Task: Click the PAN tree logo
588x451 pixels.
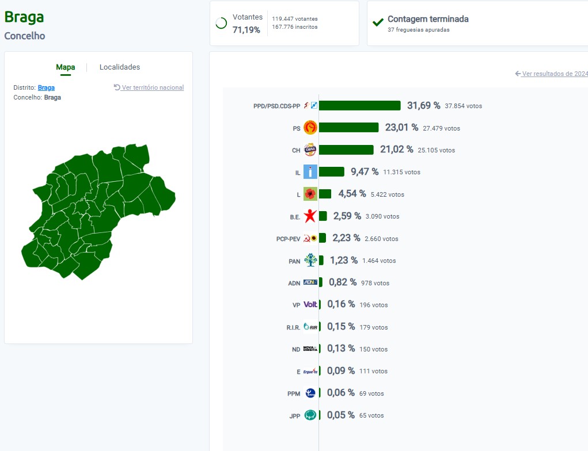Action: [x=310, y=260]
